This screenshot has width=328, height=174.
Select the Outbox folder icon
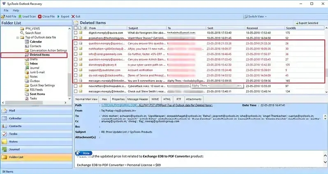[27, 81]
